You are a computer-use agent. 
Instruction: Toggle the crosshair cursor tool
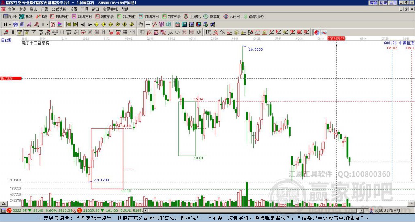click(148, 25)
